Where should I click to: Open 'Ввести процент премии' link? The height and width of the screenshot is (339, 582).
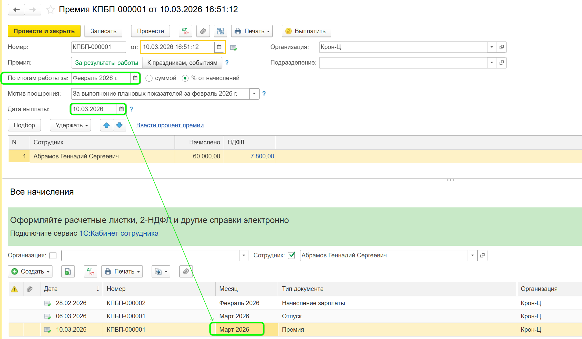click(x=170, y=125)
